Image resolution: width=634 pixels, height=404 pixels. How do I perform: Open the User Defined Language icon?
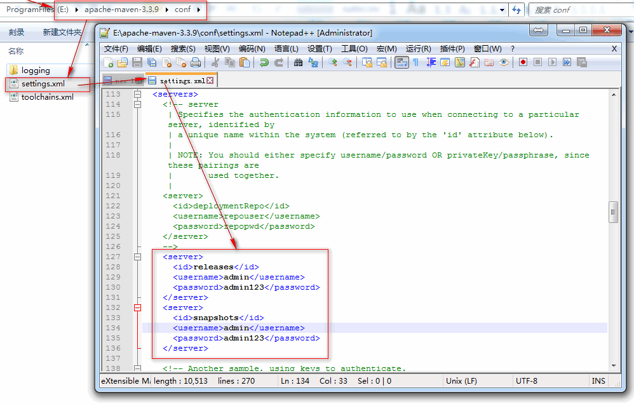coord(445,62)
